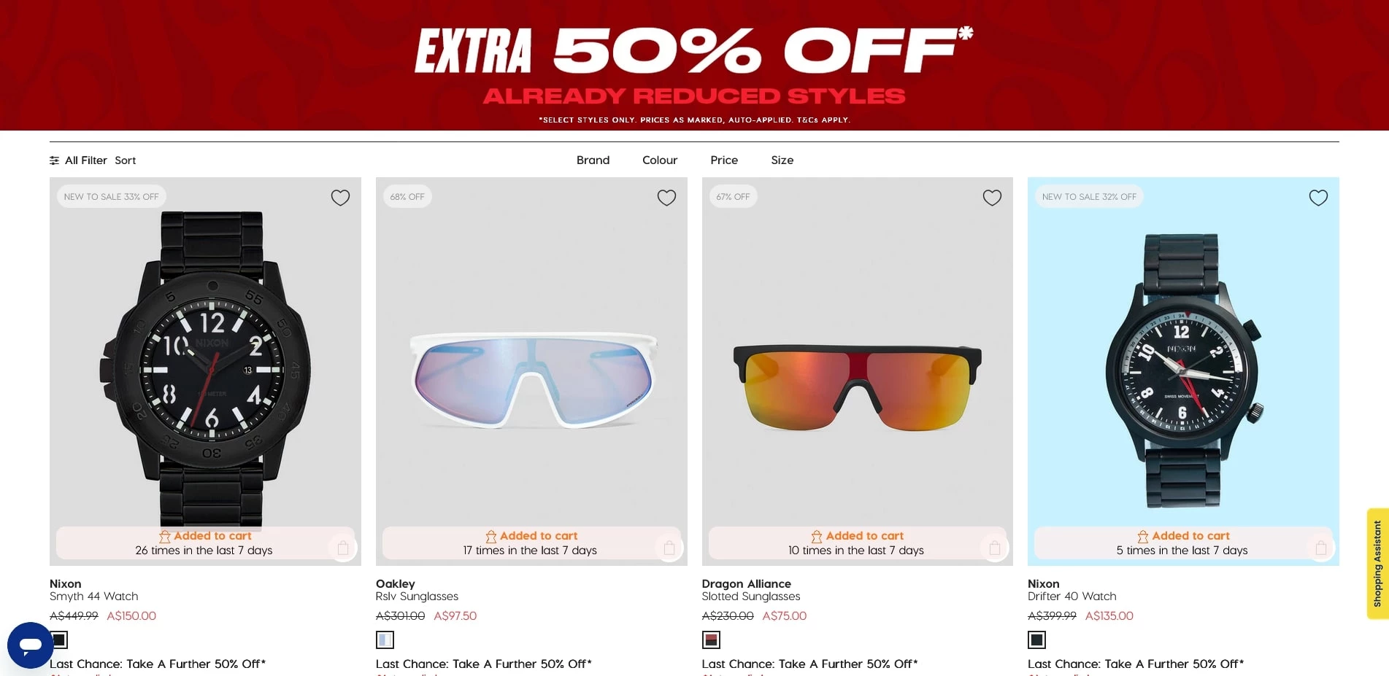The image size is (1389, 676).
Task: Add Nixon Smyth 44 Watch to wishlist heart
Action: tap(340, 198)
